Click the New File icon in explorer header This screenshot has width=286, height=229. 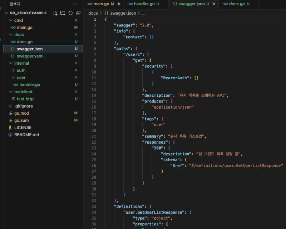55,13
